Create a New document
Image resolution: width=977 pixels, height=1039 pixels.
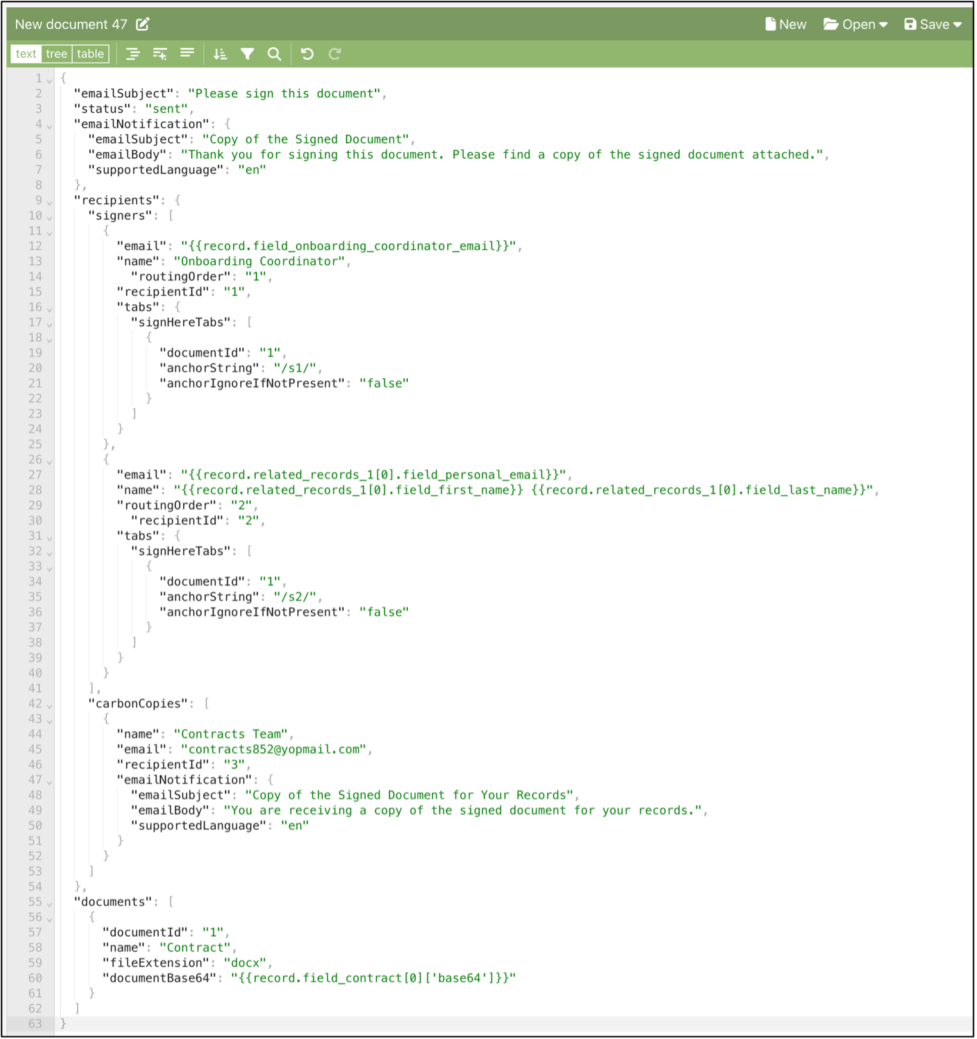(x=785, y=24)
